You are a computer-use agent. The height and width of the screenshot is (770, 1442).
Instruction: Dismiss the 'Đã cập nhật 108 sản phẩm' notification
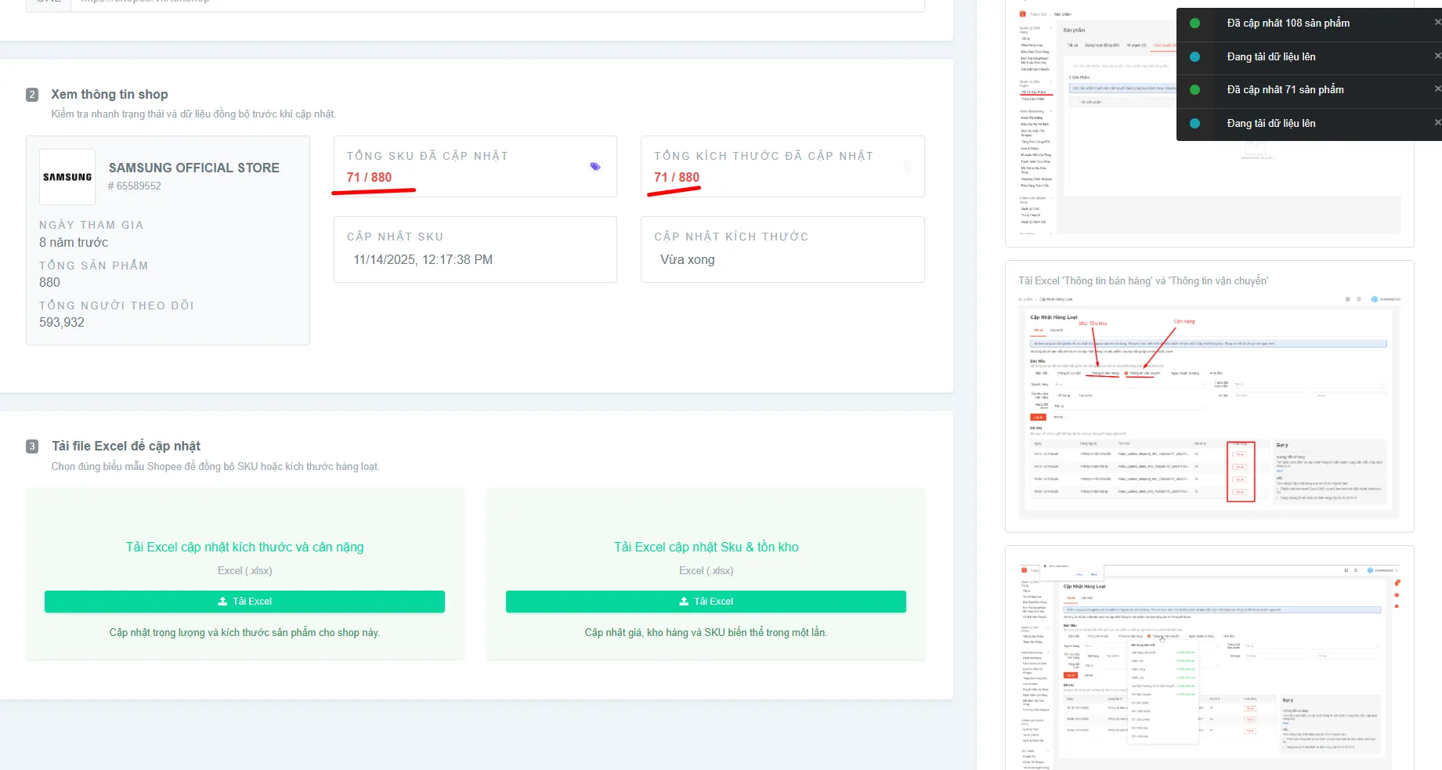point(1437,23)
